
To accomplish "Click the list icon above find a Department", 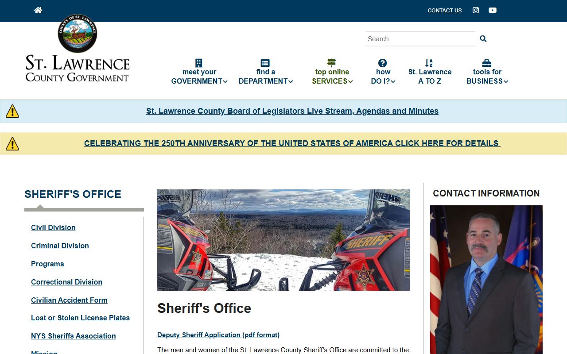I will [x=265, y=63].
